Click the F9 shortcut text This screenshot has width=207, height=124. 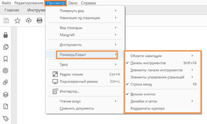(195, 84)
